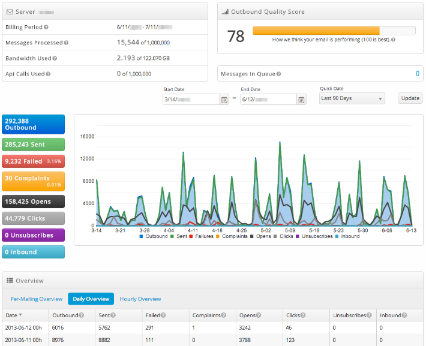Click help icon next to Messages In Queue

click(278, 74)
